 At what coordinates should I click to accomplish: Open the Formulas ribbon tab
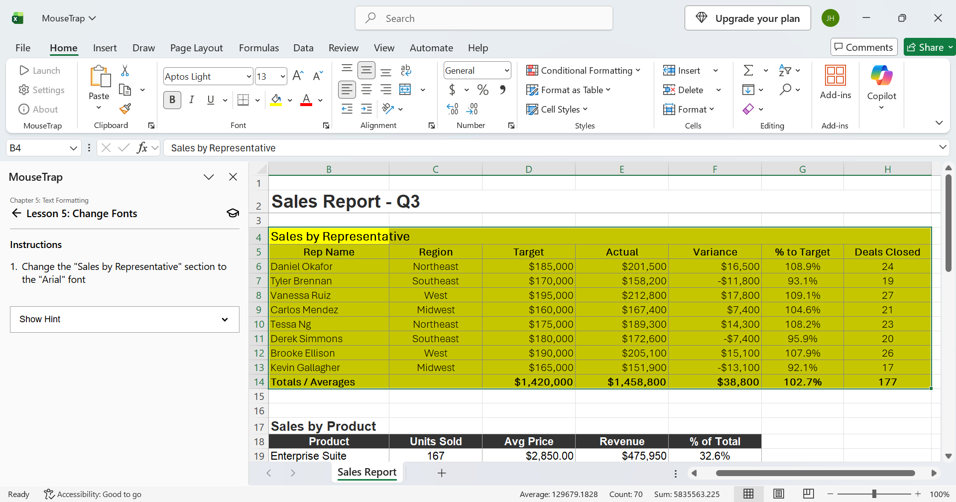tap(259, 48)
